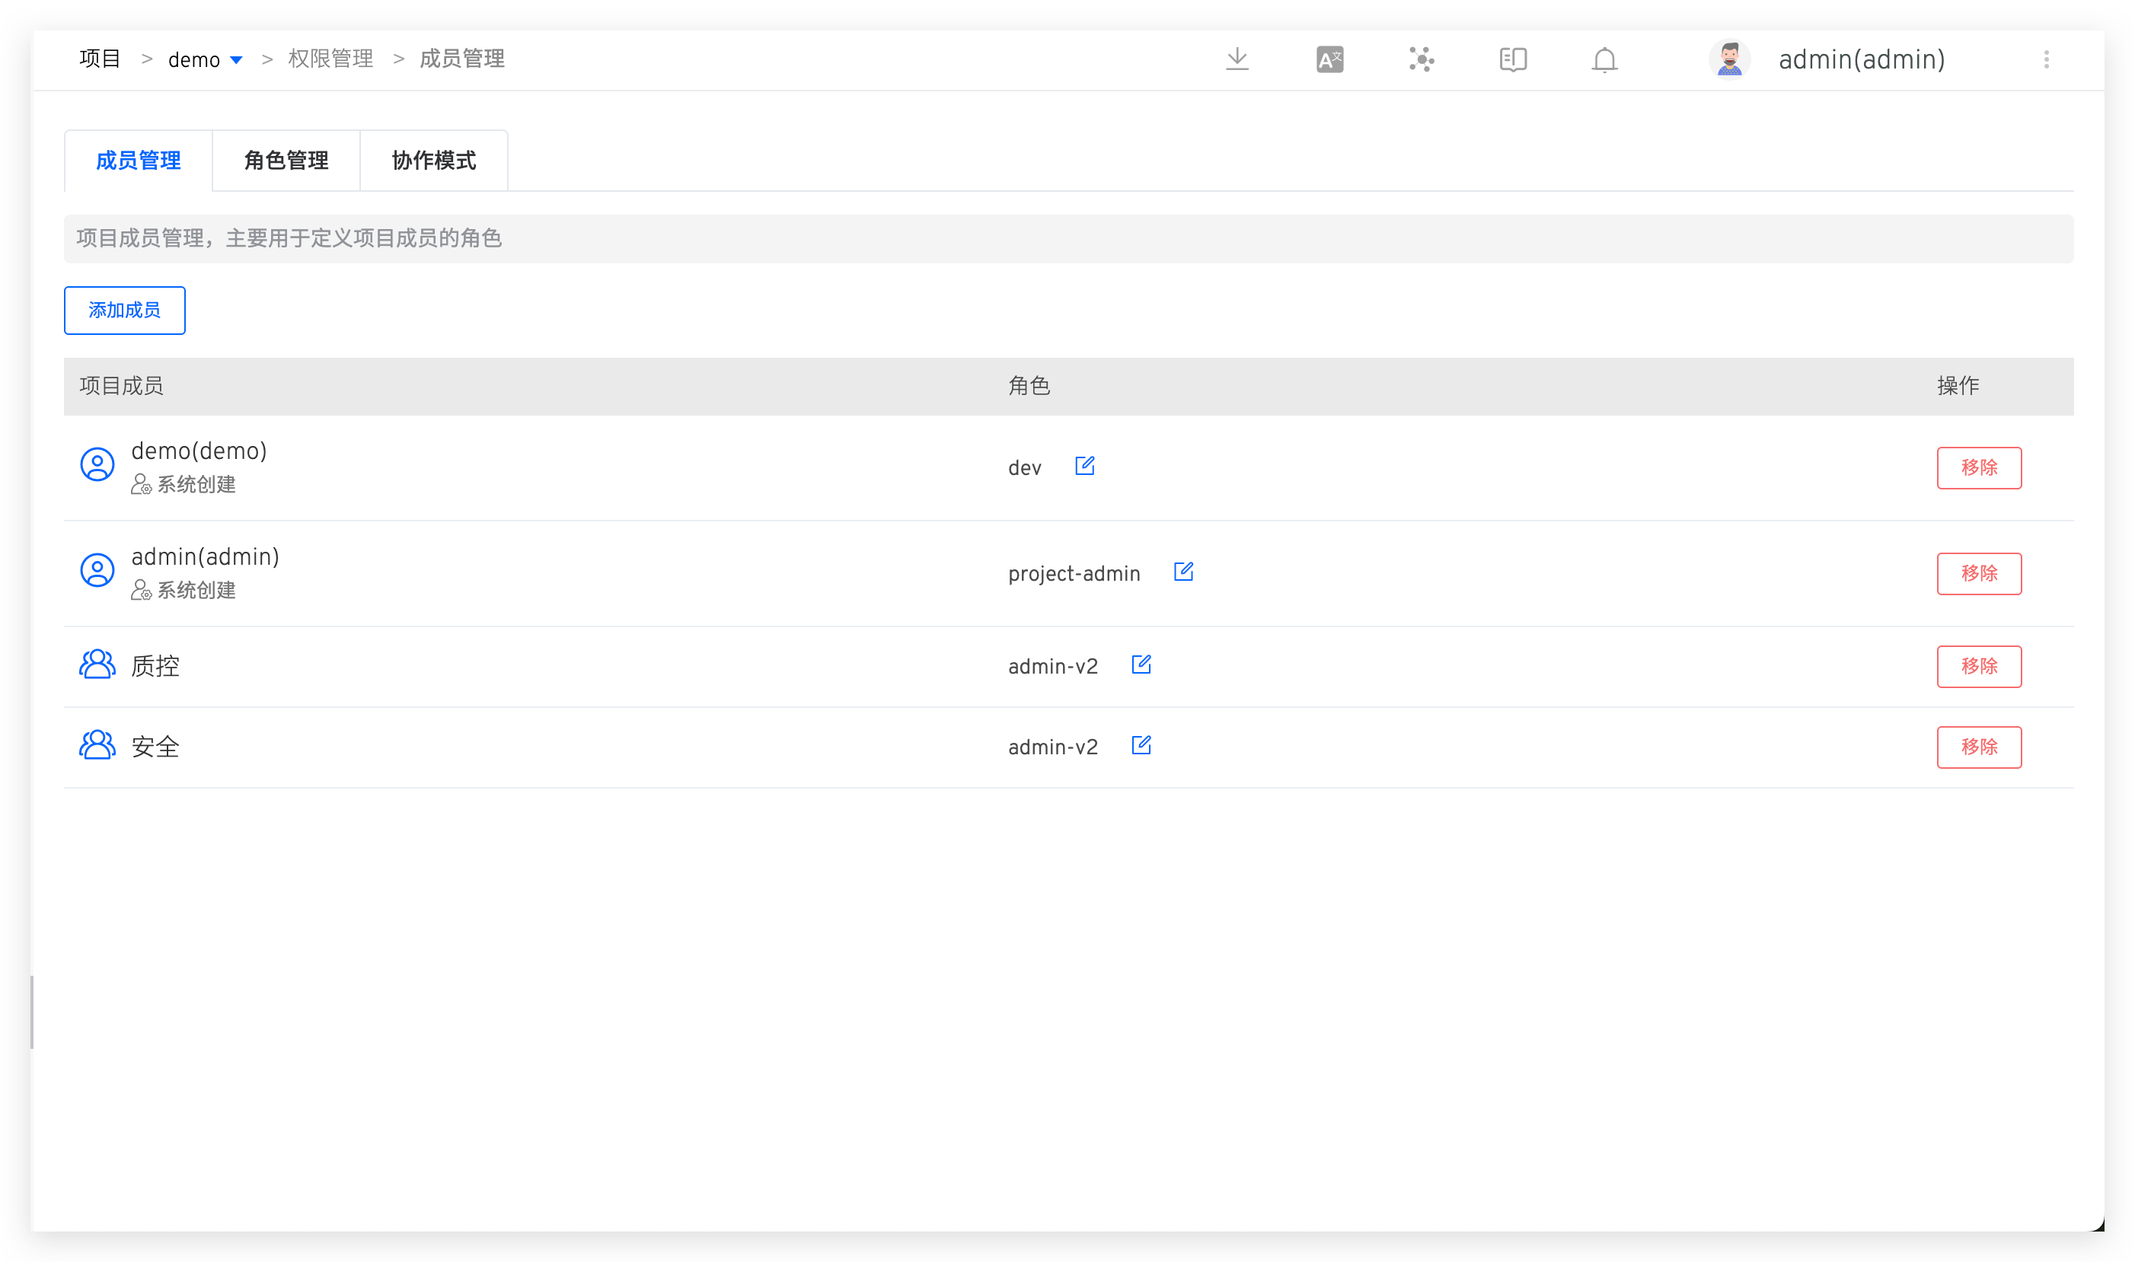
Task: Switch to the 角色管理 tab
Action: point(286,161)
